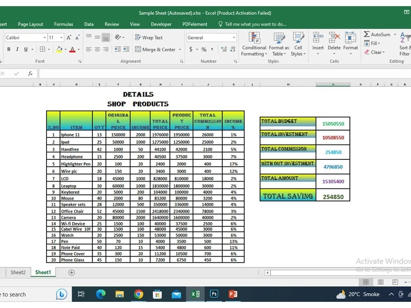Switch to Page Layout view in status bar

point(381,282)
